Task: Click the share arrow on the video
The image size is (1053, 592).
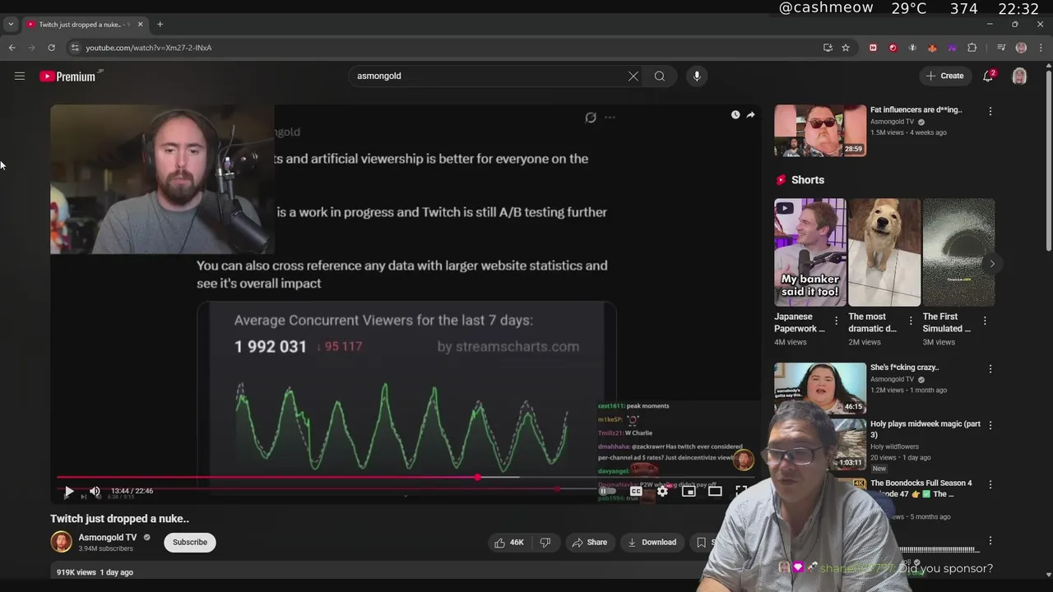Action: tap(750, 115)
